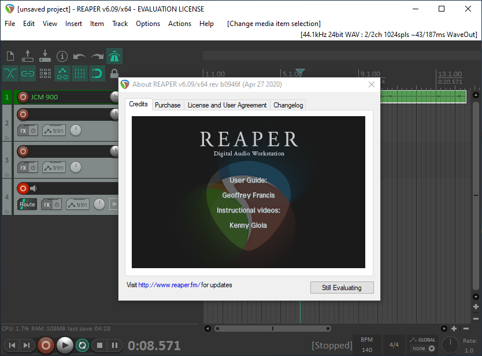482x356 pixels.
Task: Click the New project icon
Action: [x=10, y=56]
